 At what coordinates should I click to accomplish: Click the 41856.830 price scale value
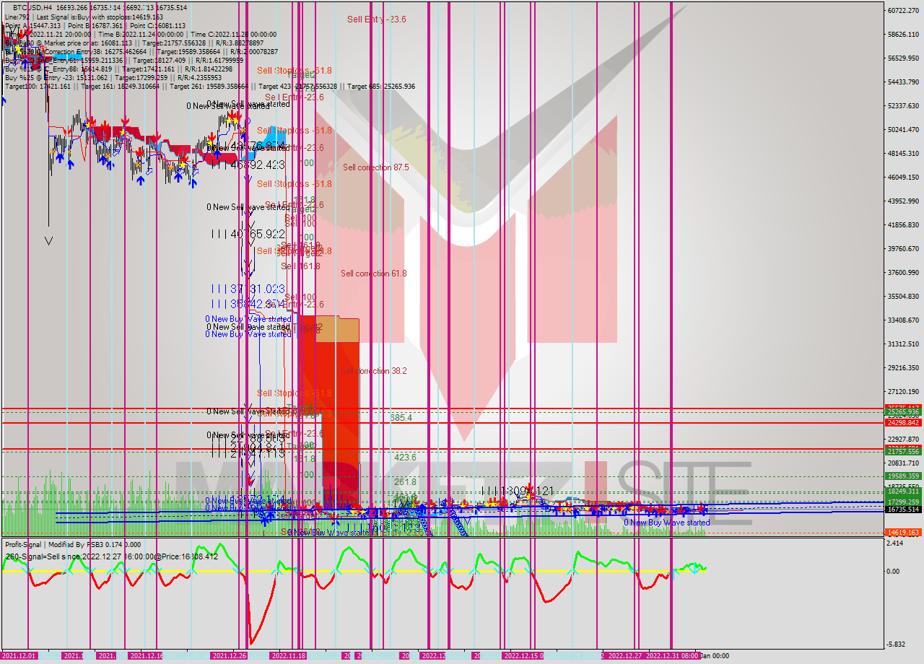click(x=902, y=224)
